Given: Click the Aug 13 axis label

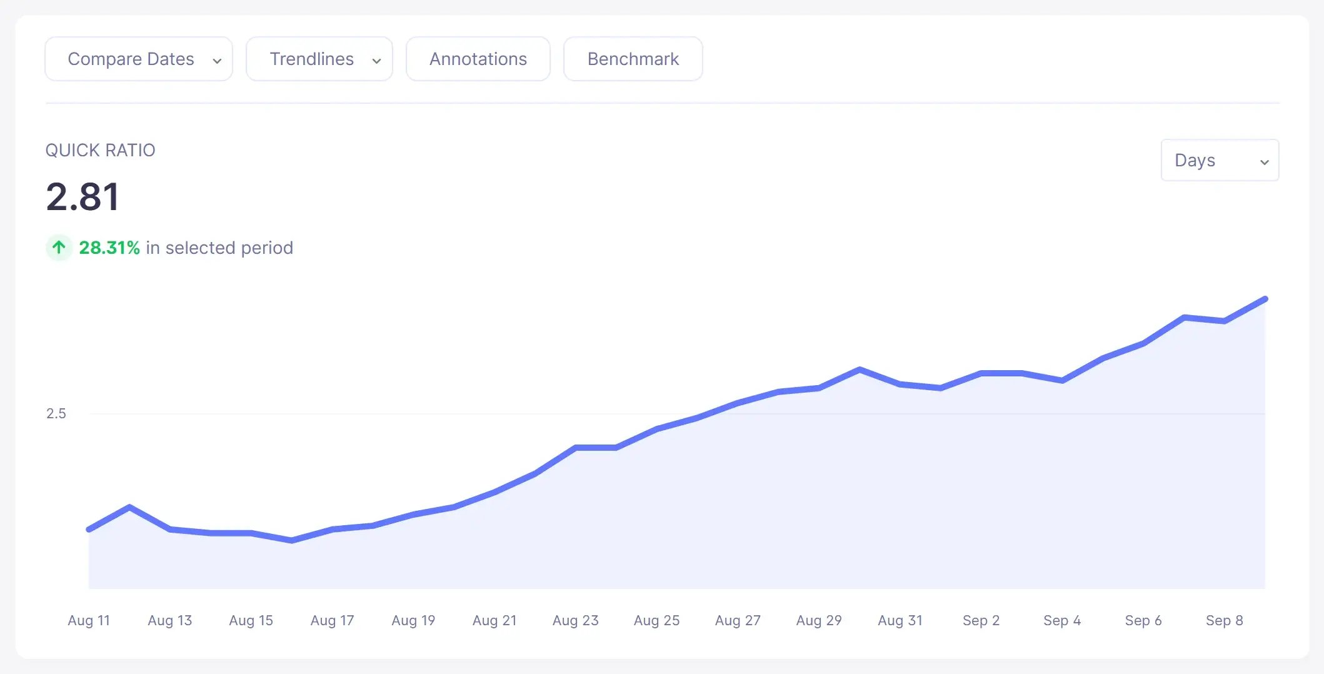Looking at the screenshot, I should [170, 620].
